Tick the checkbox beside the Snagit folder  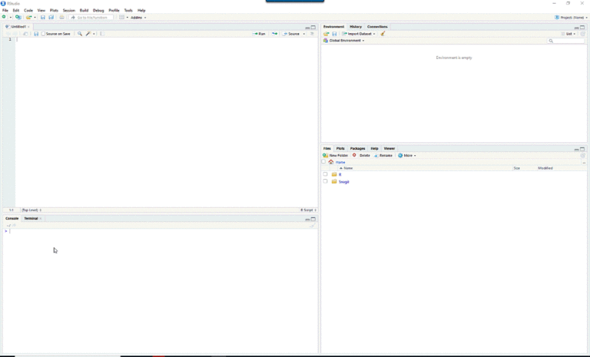[325, 182]
